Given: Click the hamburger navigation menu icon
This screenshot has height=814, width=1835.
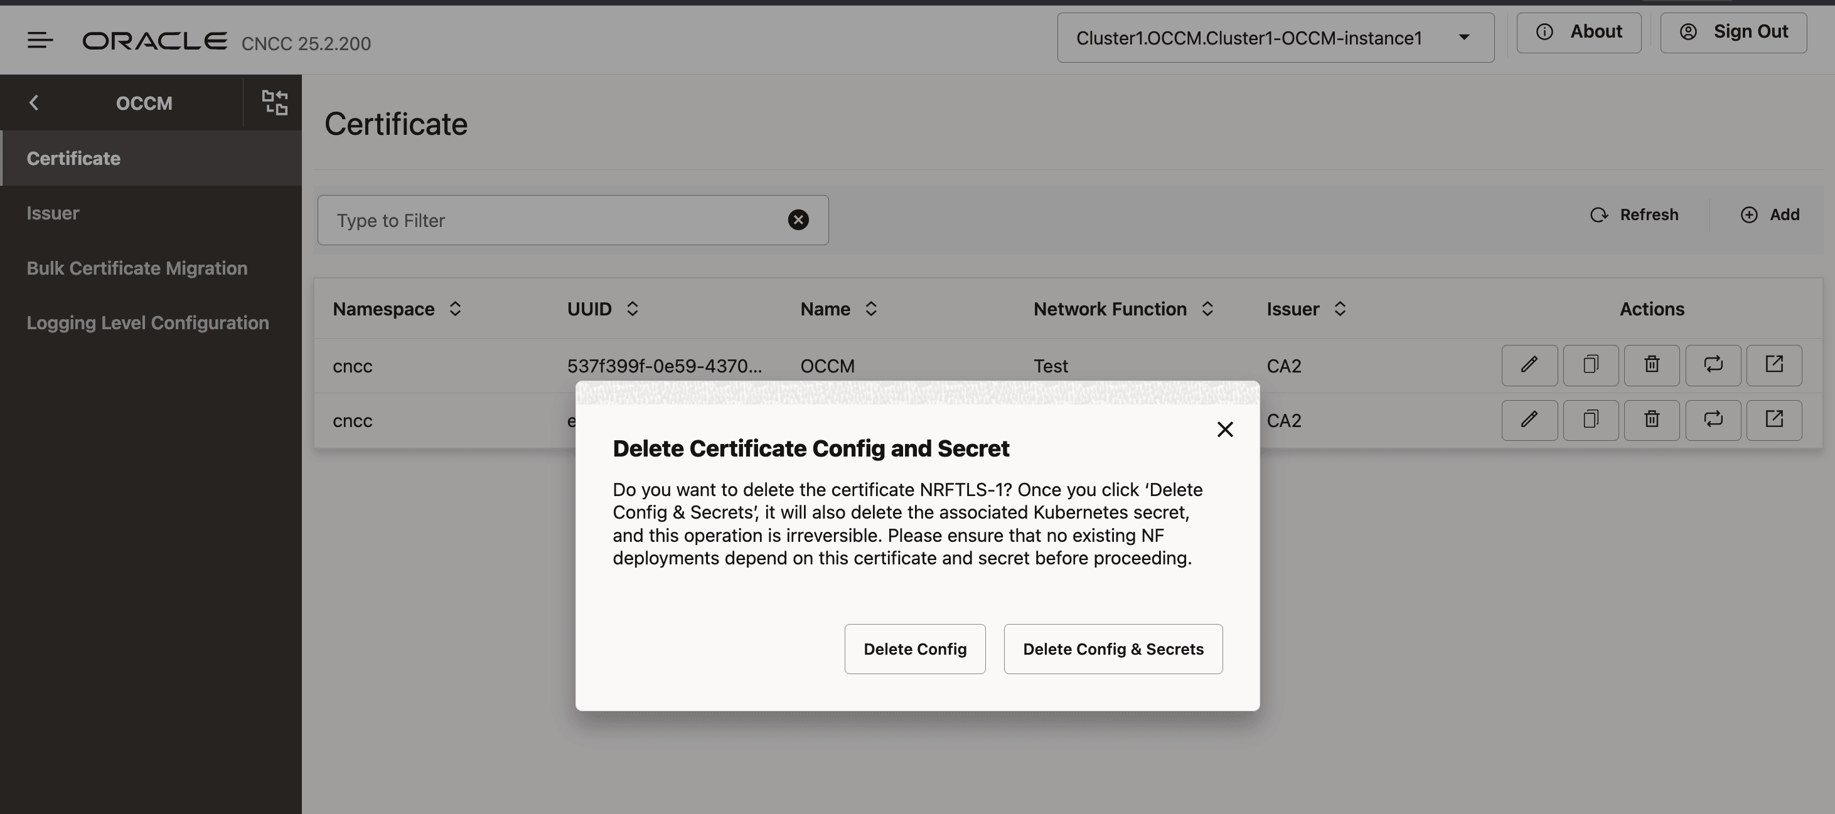Looking at the screenshot, I should 40,40.
